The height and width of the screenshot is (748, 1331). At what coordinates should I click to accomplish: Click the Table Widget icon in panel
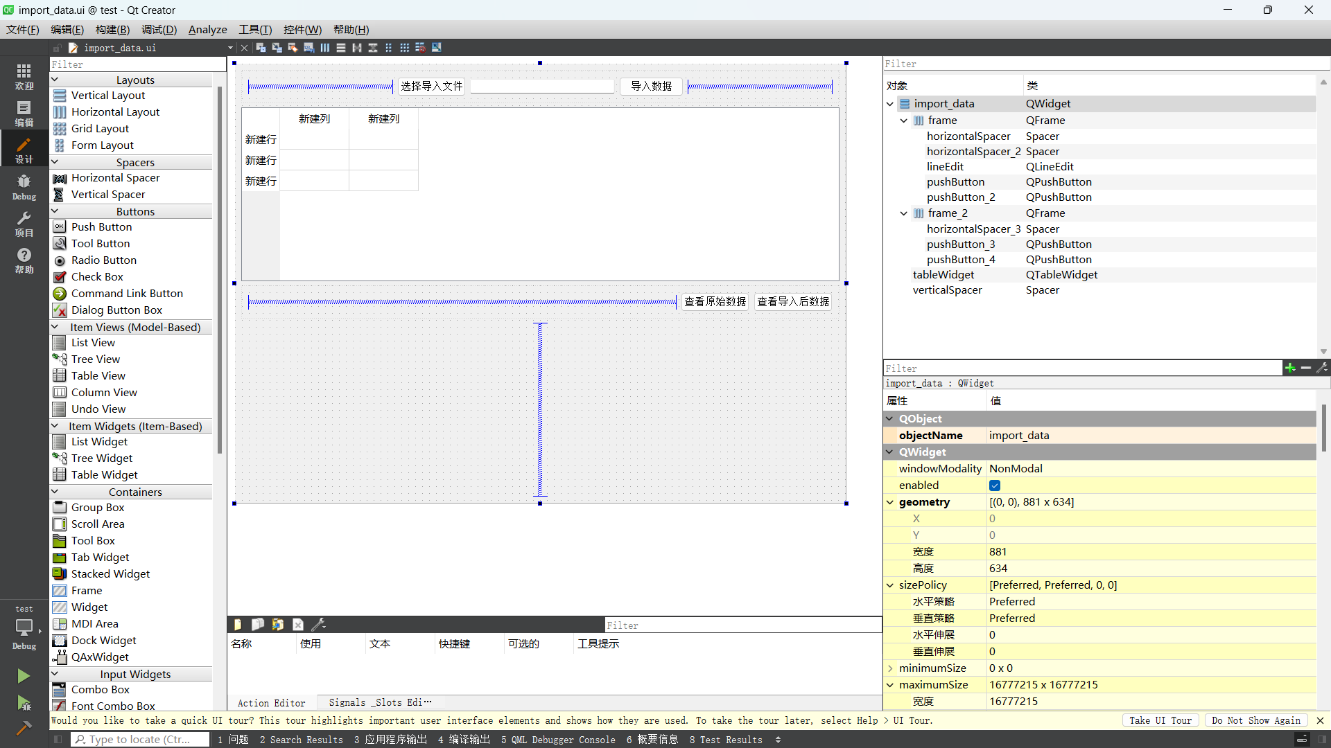click(58, 474)
